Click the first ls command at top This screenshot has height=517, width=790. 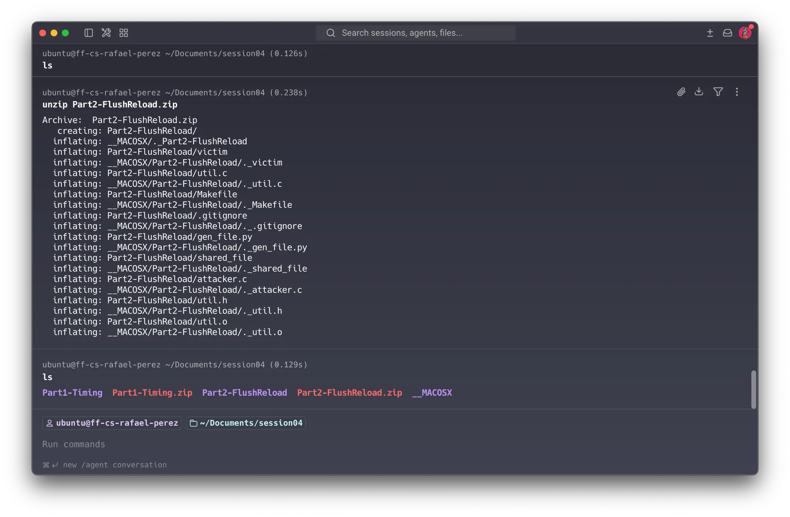[x=47, y=66]
